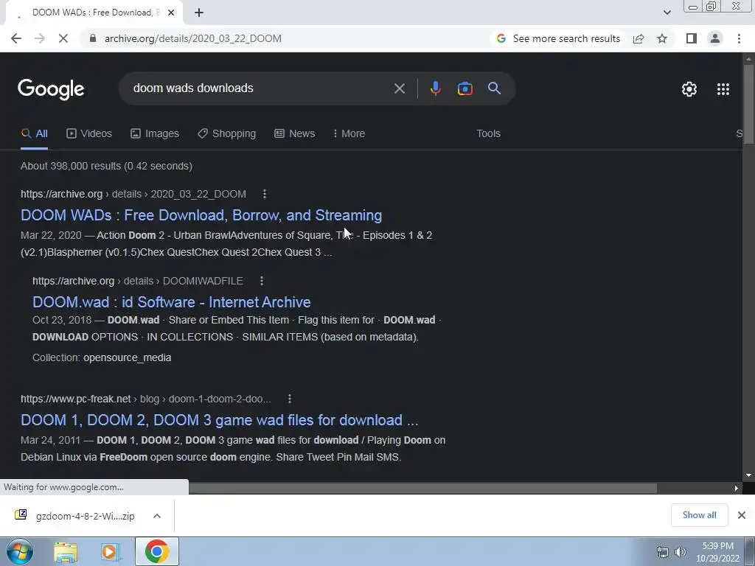The width and height of the screenshot is (755, 566).
Task: Open Google quick settings gear
Action: click(x=689, y=89)
